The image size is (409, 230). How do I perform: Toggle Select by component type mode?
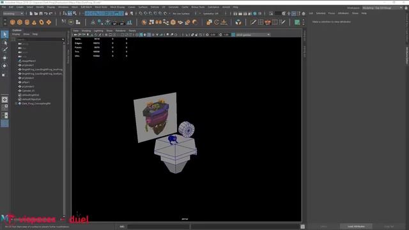click(x=75, y=13)
